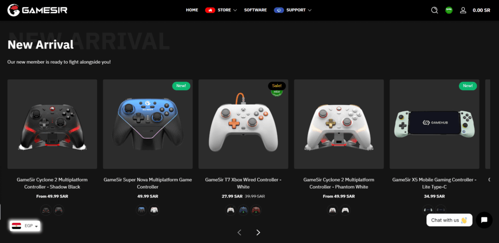Open GameSir X5 Mobile Gaming Controller link
The height and width of the screenshot is (243, 499).
click(434, 183)
